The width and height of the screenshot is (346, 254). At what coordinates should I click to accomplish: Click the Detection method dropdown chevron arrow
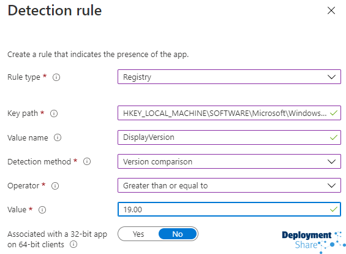[331, 161]
